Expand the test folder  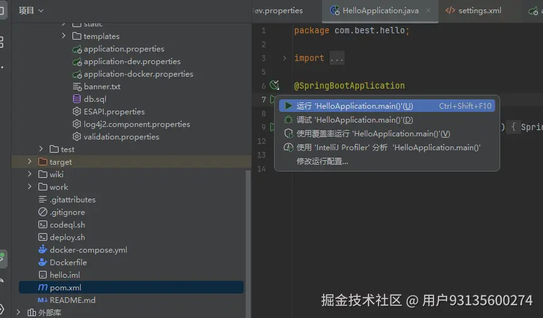pos(41,148)
